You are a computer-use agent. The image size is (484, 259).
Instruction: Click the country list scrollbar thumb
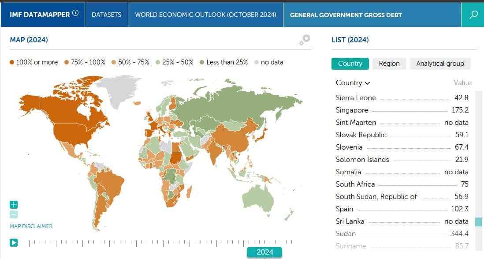point(478,222)
